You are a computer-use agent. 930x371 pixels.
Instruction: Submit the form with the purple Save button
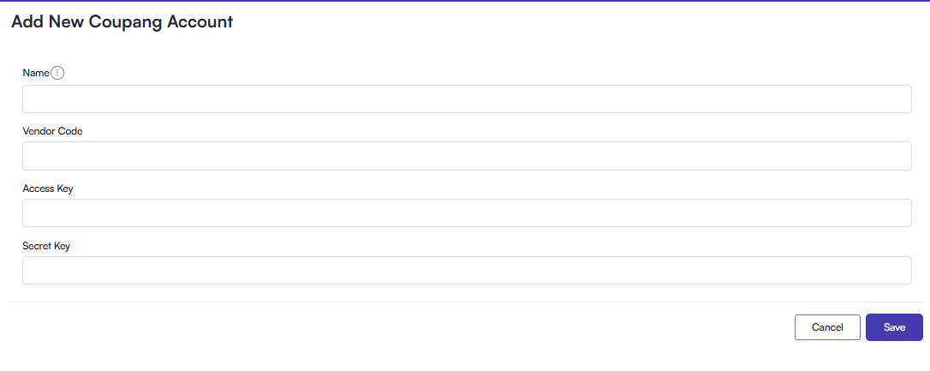tap(894, 327)
